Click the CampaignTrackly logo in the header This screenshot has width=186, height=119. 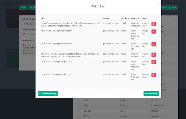[20, 3]
